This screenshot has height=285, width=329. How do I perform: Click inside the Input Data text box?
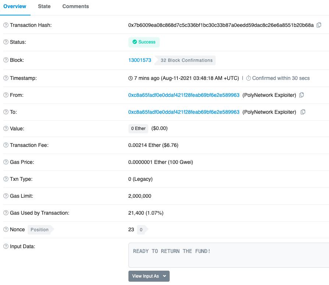coord(228,255)
